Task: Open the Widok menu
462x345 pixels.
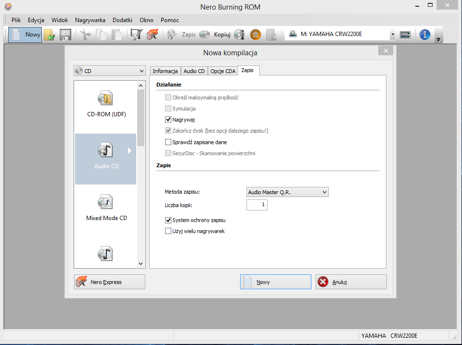Action: click(60, 20)
